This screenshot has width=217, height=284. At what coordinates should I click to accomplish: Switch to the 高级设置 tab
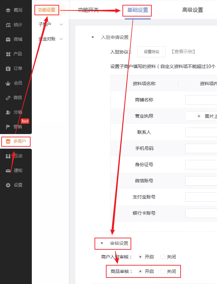click(x=192, y=10)
